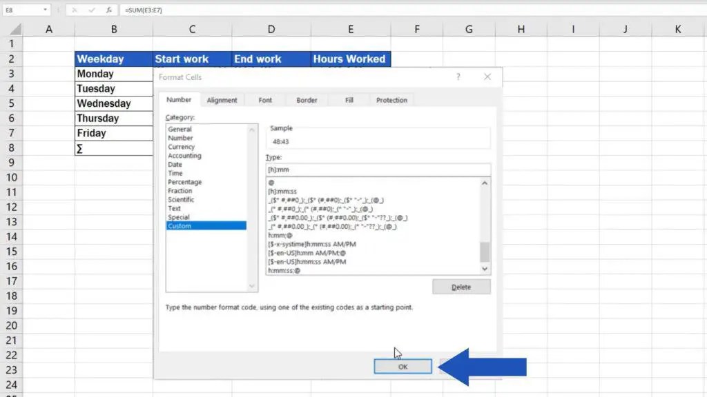Click scroll-up arrow in Type format list
The height and width of the screenshot is (397, 707).
click(x=485, y=183)
